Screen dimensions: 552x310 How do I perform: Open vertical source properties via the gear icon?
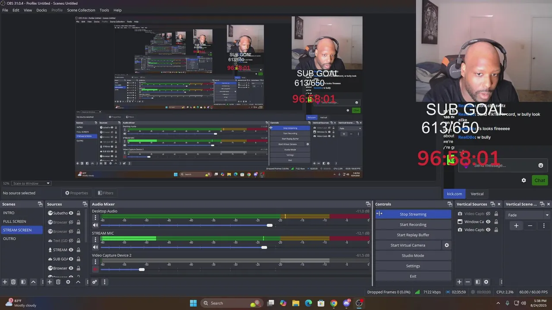pos(486,282)
